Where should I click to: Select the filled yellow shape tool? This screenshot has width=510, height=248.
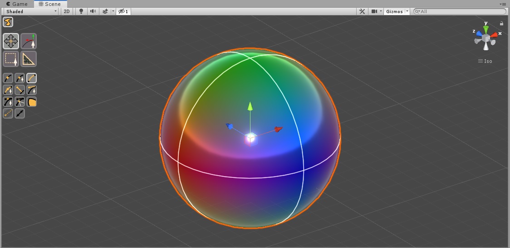(32, 102)
